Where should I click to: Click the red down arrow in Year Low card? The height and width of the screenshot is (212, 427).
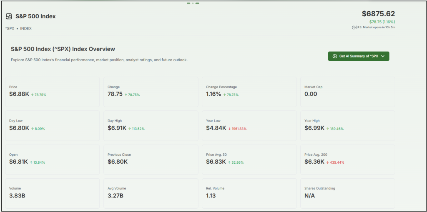point(229,129)
